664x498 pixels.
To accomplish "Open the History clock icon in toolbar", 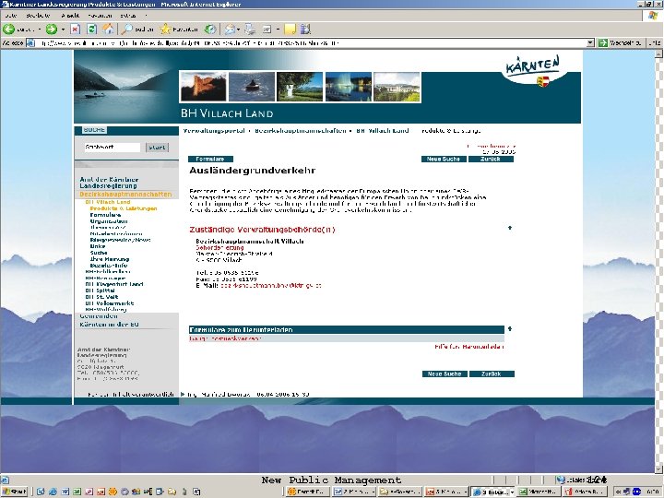I will pyautogui.click(x=210, y=30).
